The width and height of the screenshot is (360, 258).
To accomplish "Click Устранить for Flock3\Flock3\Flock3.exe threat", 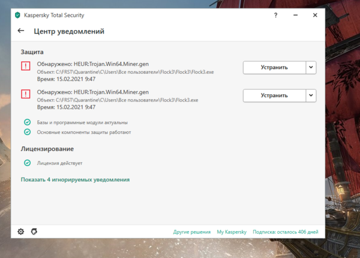I will (274, 67).
